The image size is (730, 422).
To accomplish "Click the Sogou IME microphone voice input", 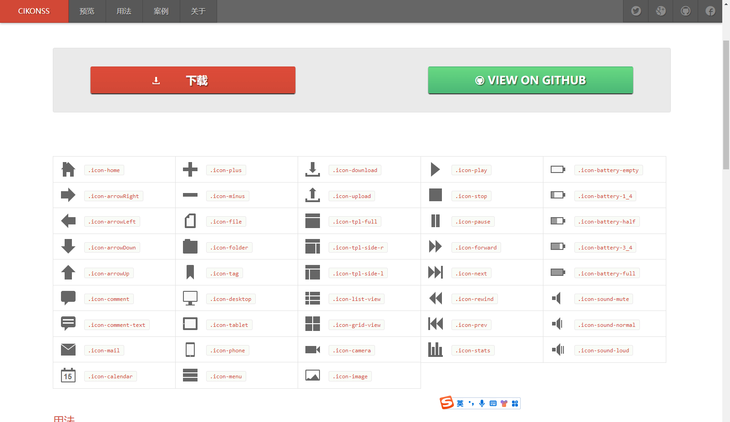I will 482,403.
